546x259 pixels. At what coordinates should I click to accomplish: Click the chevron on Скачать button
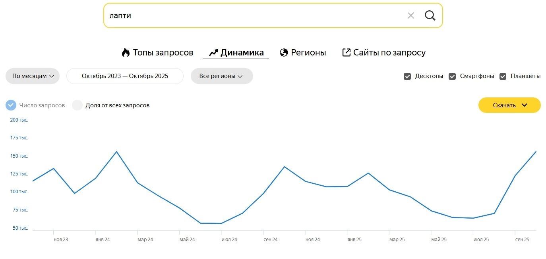(524, 105)
